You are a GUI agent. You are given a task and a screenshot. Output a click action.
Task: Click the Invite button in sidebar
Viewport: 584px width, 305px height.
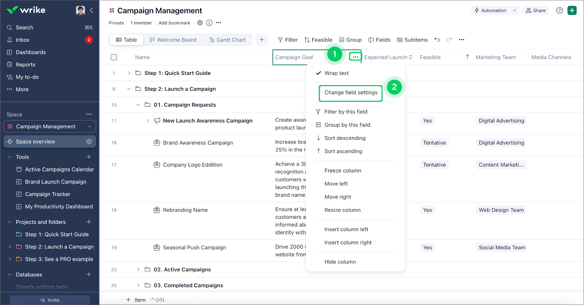pyautogui.click(x=50, y=300)
